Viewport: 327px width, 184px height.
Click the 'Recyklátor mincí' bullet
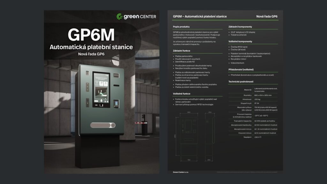click(238, 59)
